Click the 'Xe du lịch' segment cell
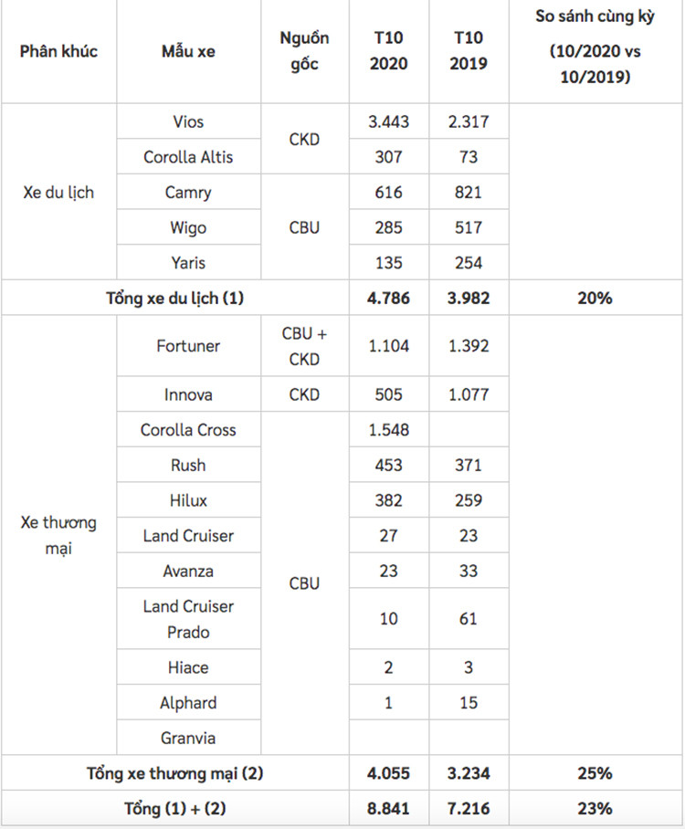 pyautogui.click(x=58, y=193)
